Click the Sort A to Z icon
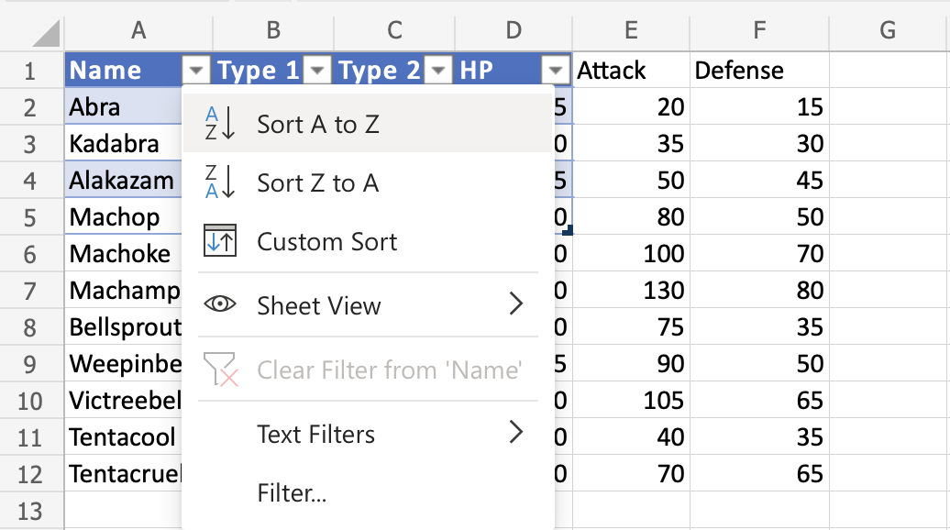Image resolution: width=950 pixels, height=530 pixels. pos(220,124)
